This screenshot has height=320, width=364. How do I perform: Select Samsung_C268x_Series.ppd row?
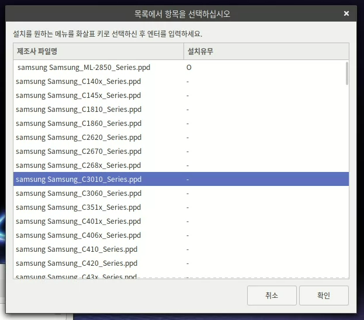pyautogui.click(x=181, y=166)
